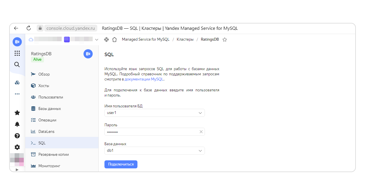
Task: Go to console home via house icon
Action: click(114, 40)
